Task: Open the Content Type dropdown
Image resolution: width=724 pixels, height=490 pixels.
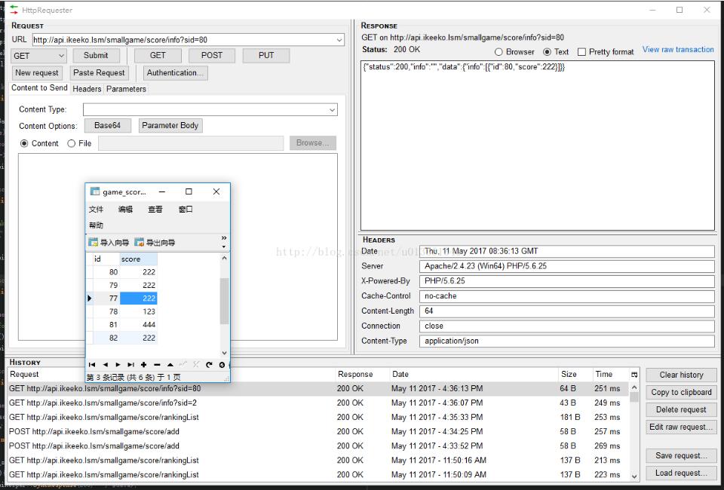Action: pos(332,110)
